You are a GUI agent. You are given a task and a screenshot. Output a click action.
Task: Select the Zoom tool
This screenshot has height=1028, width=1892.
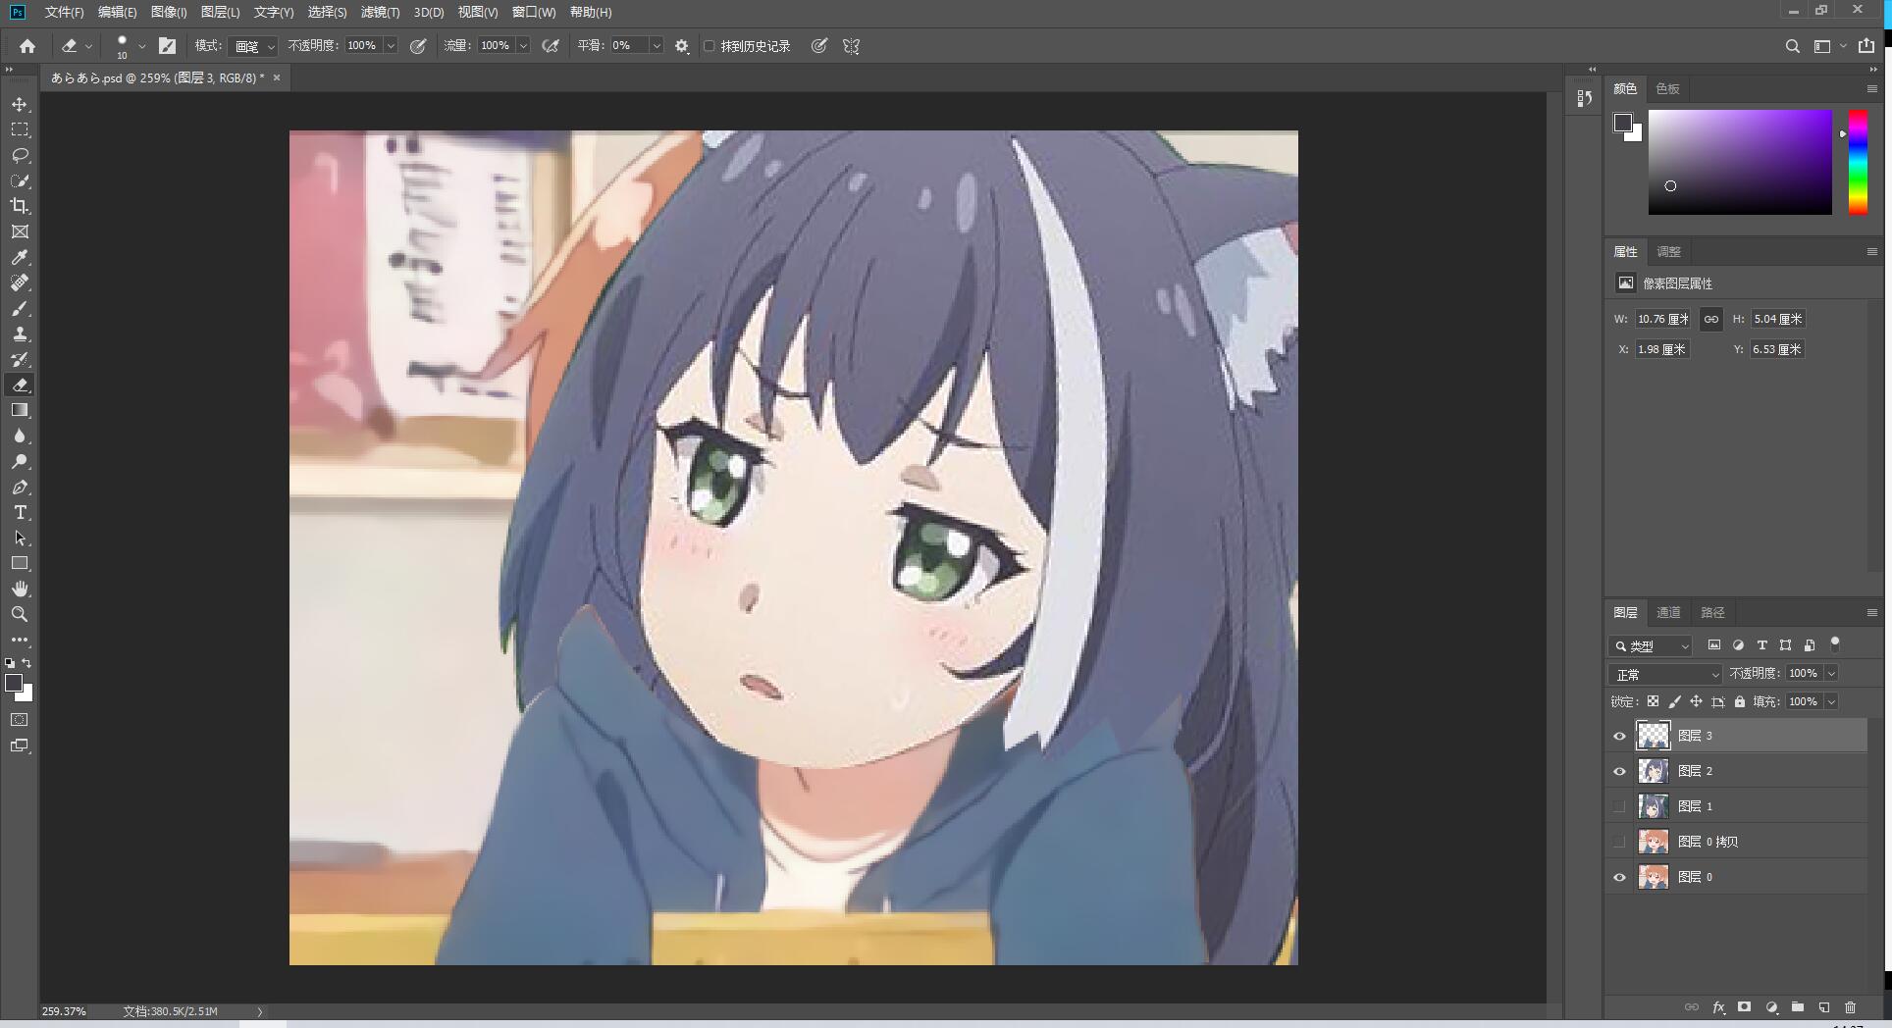pos(20,614)
